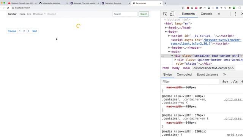Expand the spinner-border div node
This screenshot has width=243, height=137.
point(175,60)
